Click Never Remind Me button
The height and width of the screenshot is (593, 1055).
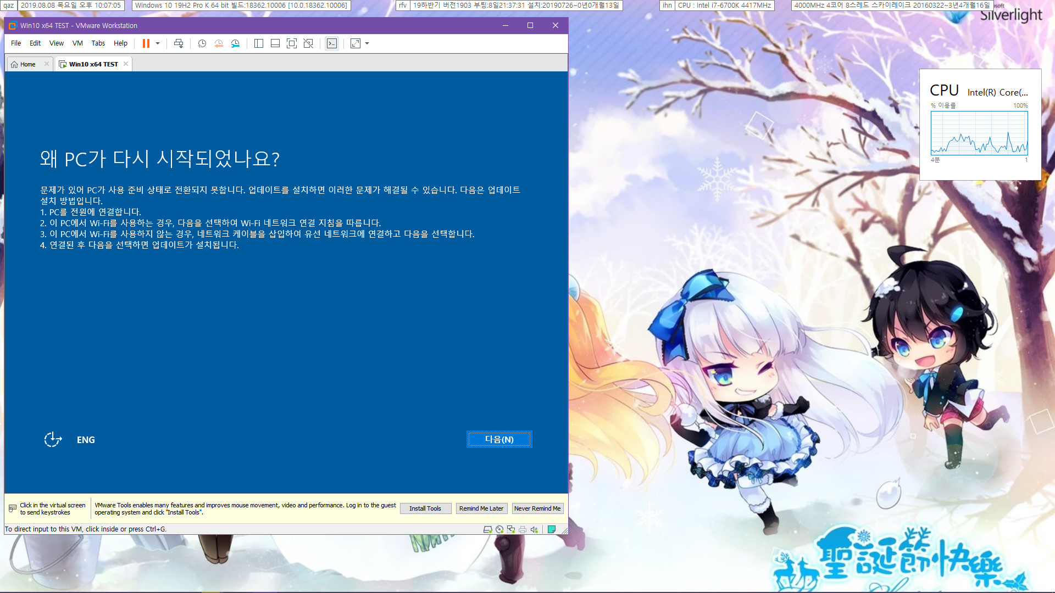537,508
